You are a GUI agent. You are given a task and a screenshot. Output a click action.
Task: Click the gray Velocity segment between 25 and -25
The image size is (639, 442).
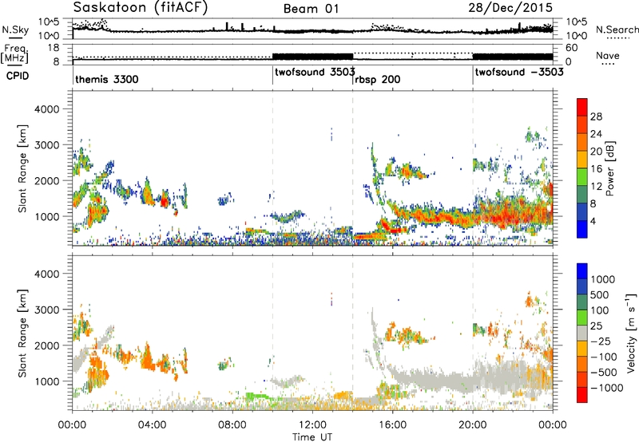coord(582,333)
